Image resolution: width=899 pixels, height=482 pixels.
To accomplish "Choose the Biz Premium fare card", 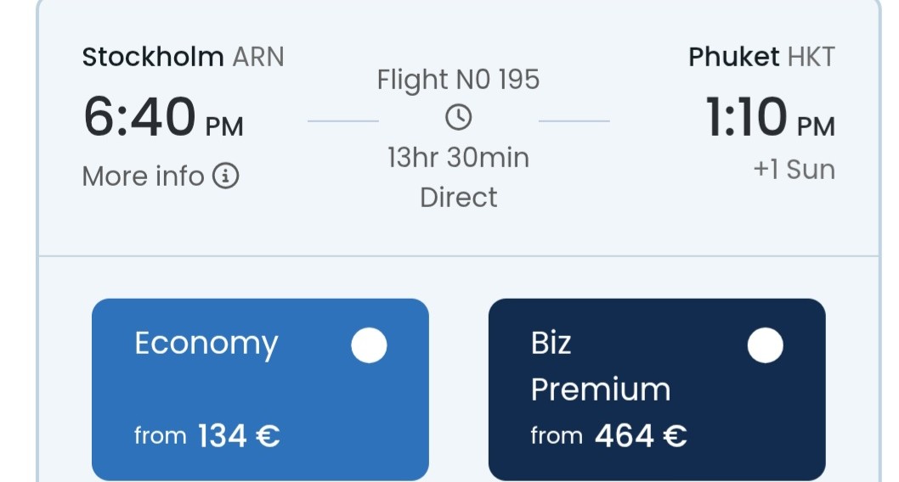I will click(x=657, y=390).
